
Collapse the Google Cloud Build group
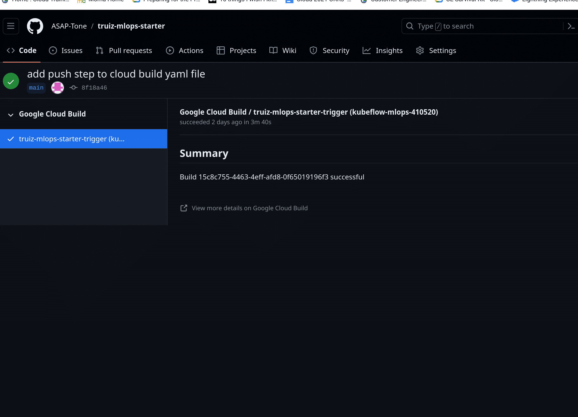point(11,115)
